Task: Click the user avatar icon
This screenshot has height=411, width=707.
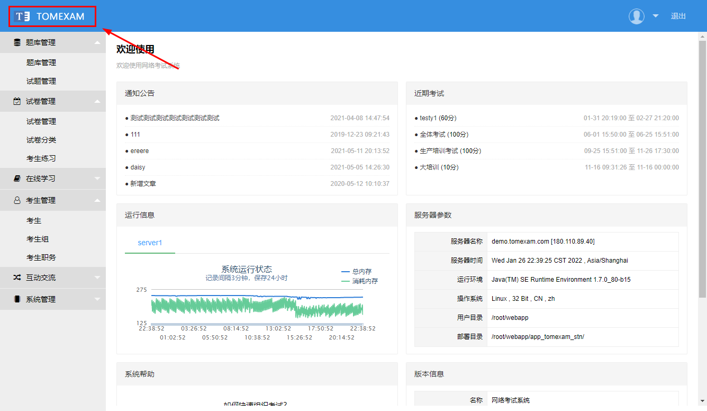Action: 636,16
